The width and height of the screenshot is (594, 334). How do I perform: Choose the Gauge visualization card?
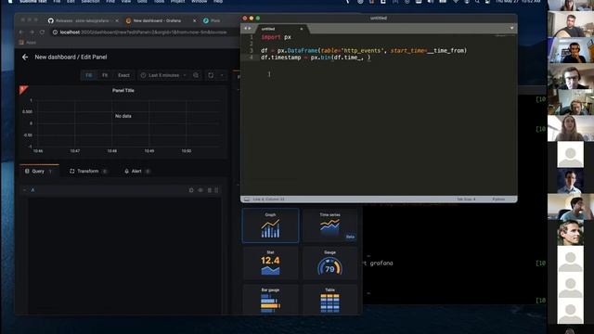tap(330, 263)
